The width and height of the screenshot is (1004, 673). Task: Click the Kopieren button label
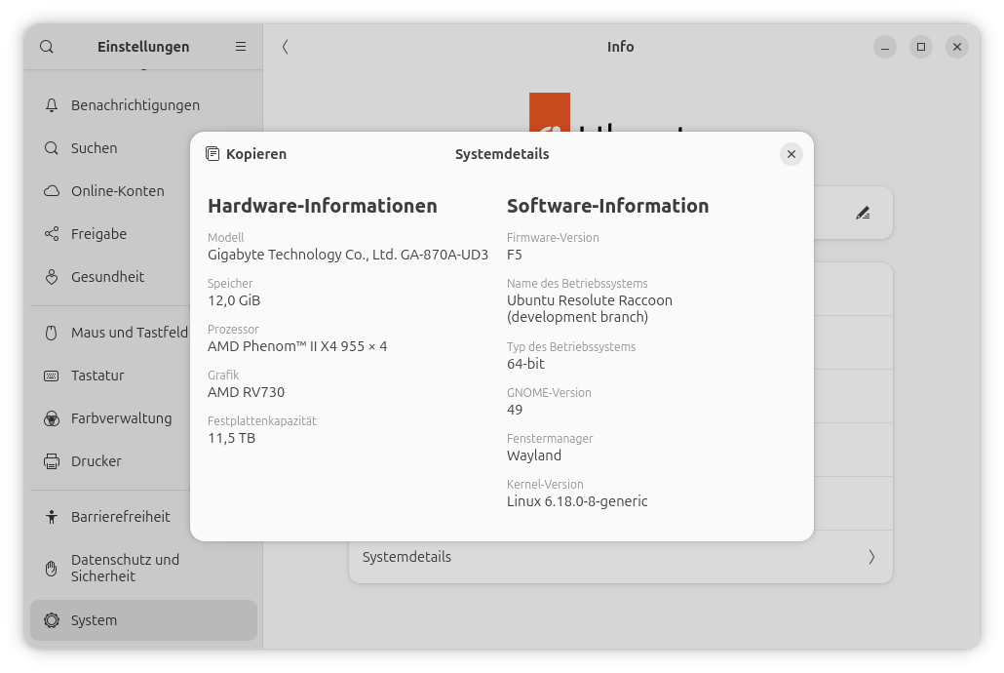256,154
